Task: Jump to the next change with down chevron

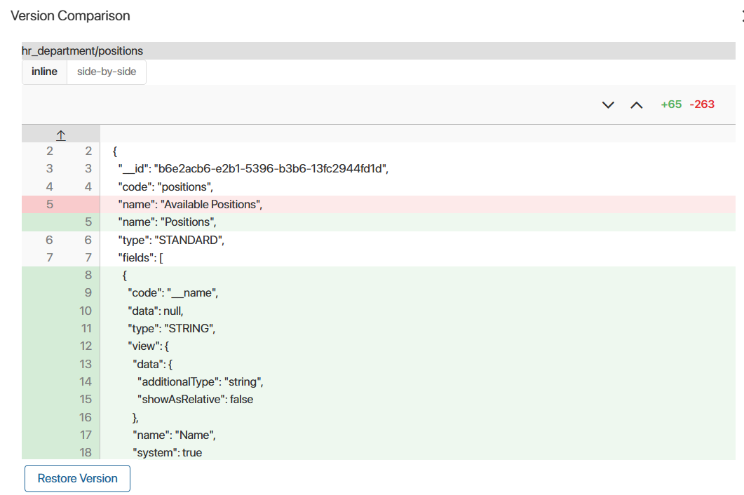Action: [x=608, y=105]
